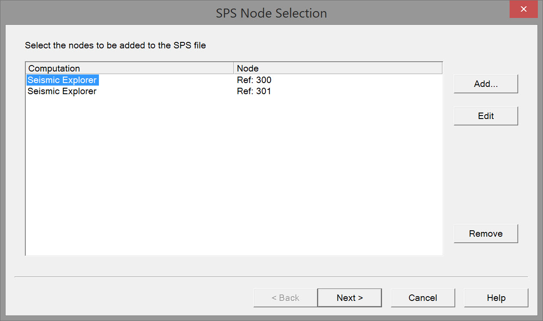Open Help for this dialog
Image resolution: width=543 pixels, height=321 pixels.
coord(496,298)
